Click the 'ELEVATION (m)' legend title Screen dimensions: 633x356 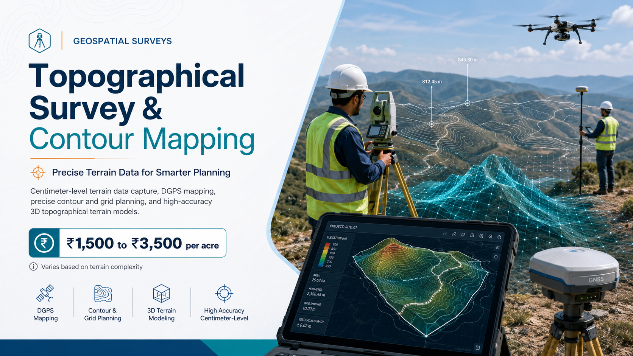(x=337, y=238)
